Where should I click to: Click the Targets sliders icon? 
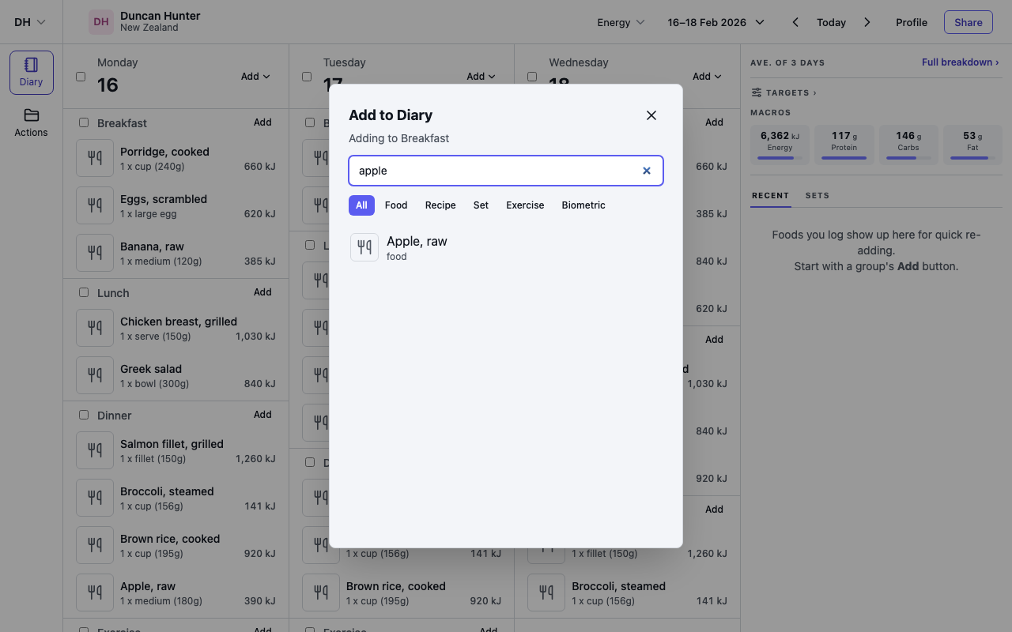[757, 92]
